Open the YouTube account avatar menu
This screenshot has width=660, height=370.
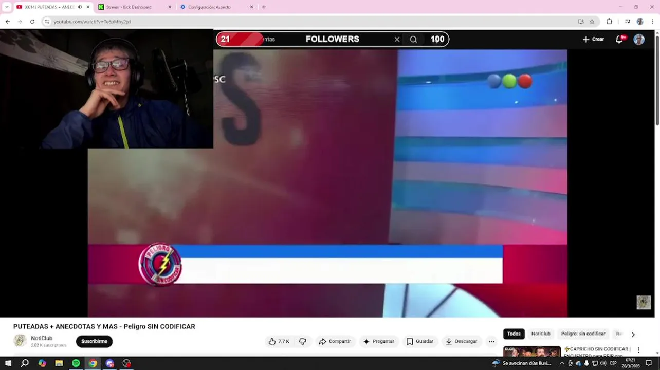click(639, 40)
